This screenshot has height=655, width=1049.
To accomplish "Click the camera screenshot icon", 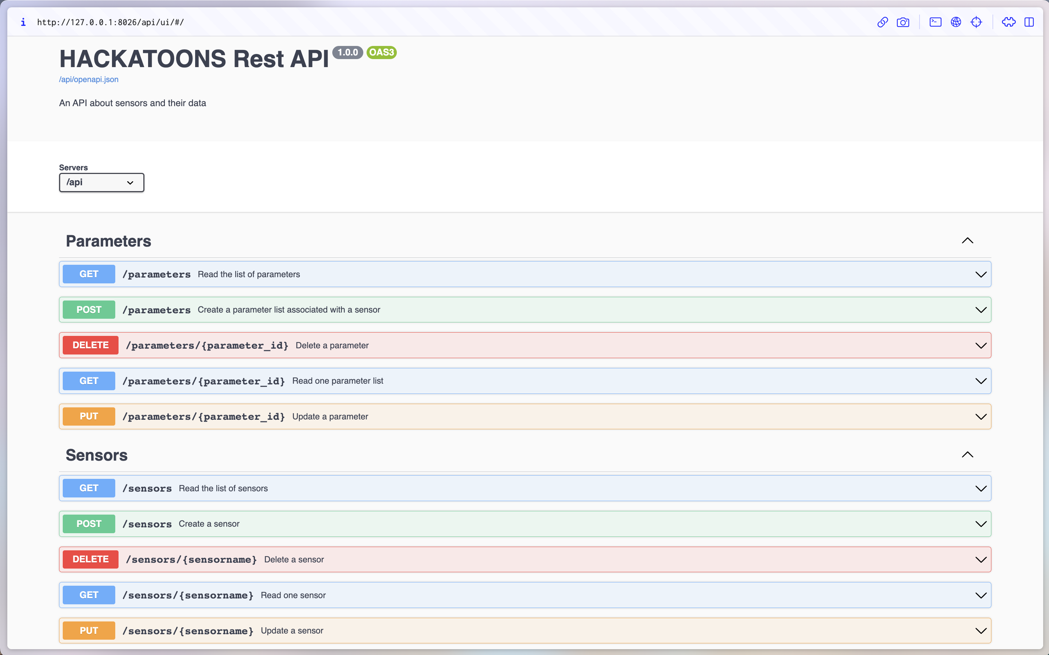I will click(x=903, y=22).
